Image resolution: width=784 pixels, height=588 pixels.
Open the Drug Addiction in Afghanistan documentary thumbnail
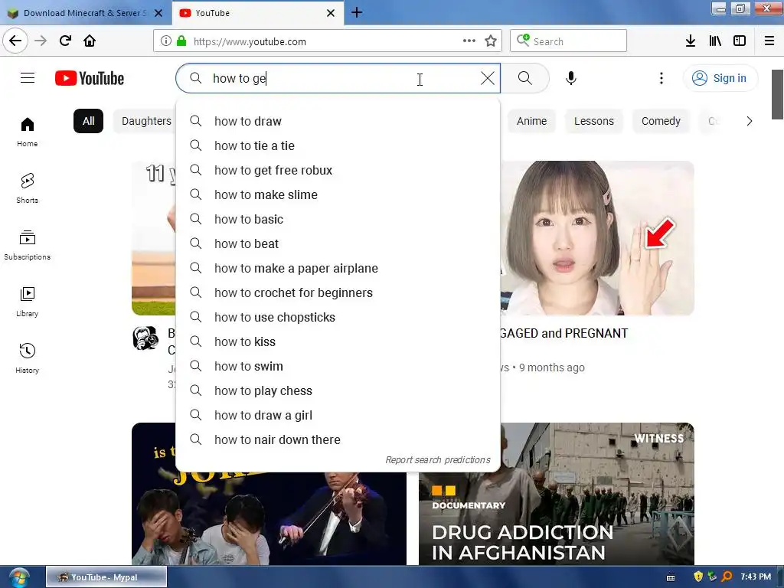(x=557, y=494)
